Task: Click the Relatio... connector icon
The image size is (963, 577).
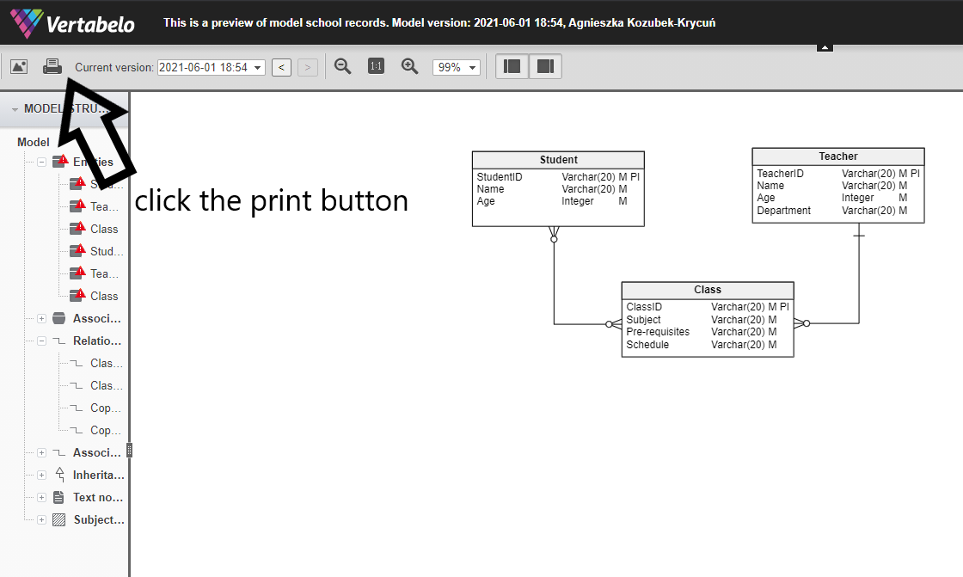Action: (x=59, y=341)
